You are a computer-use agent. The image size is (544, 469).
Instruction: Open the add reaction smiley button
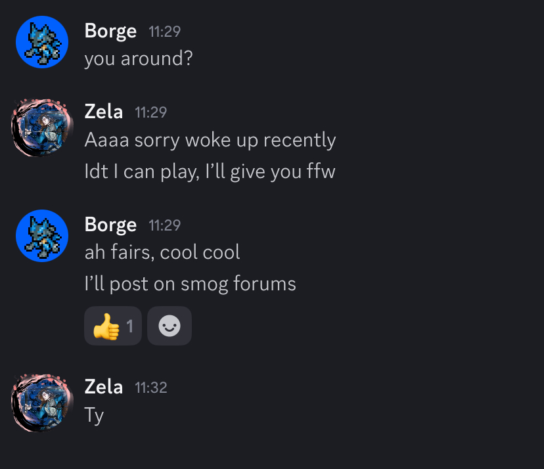click(x=170, y=326)
